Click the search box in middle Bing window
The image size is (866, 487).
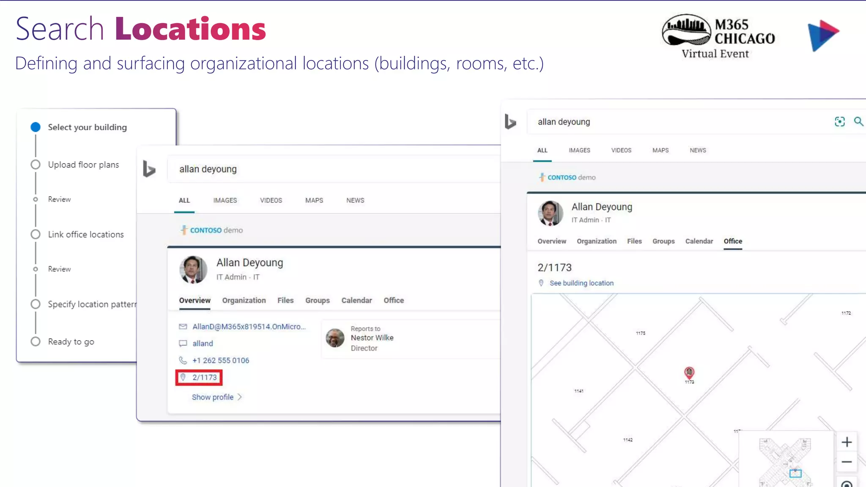[x=334, y=169]
